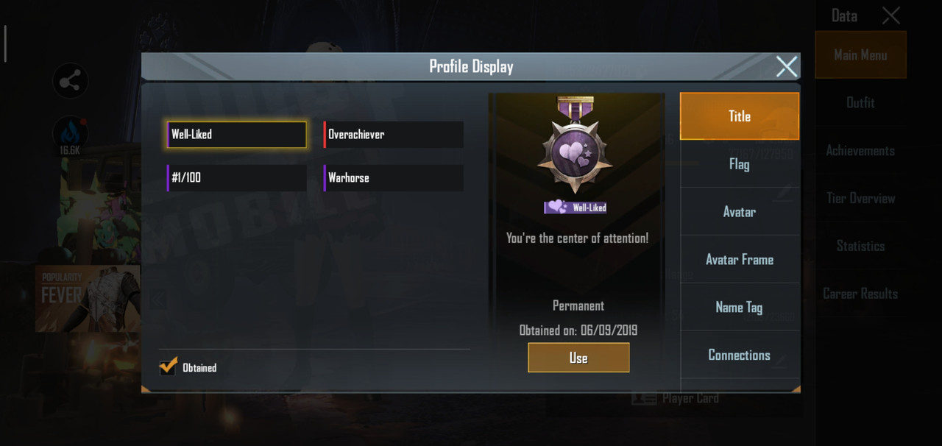The height and width of the screenshot is (446, 942).
Task: Switch to the Name Tag tab
Action: (740, 308)
